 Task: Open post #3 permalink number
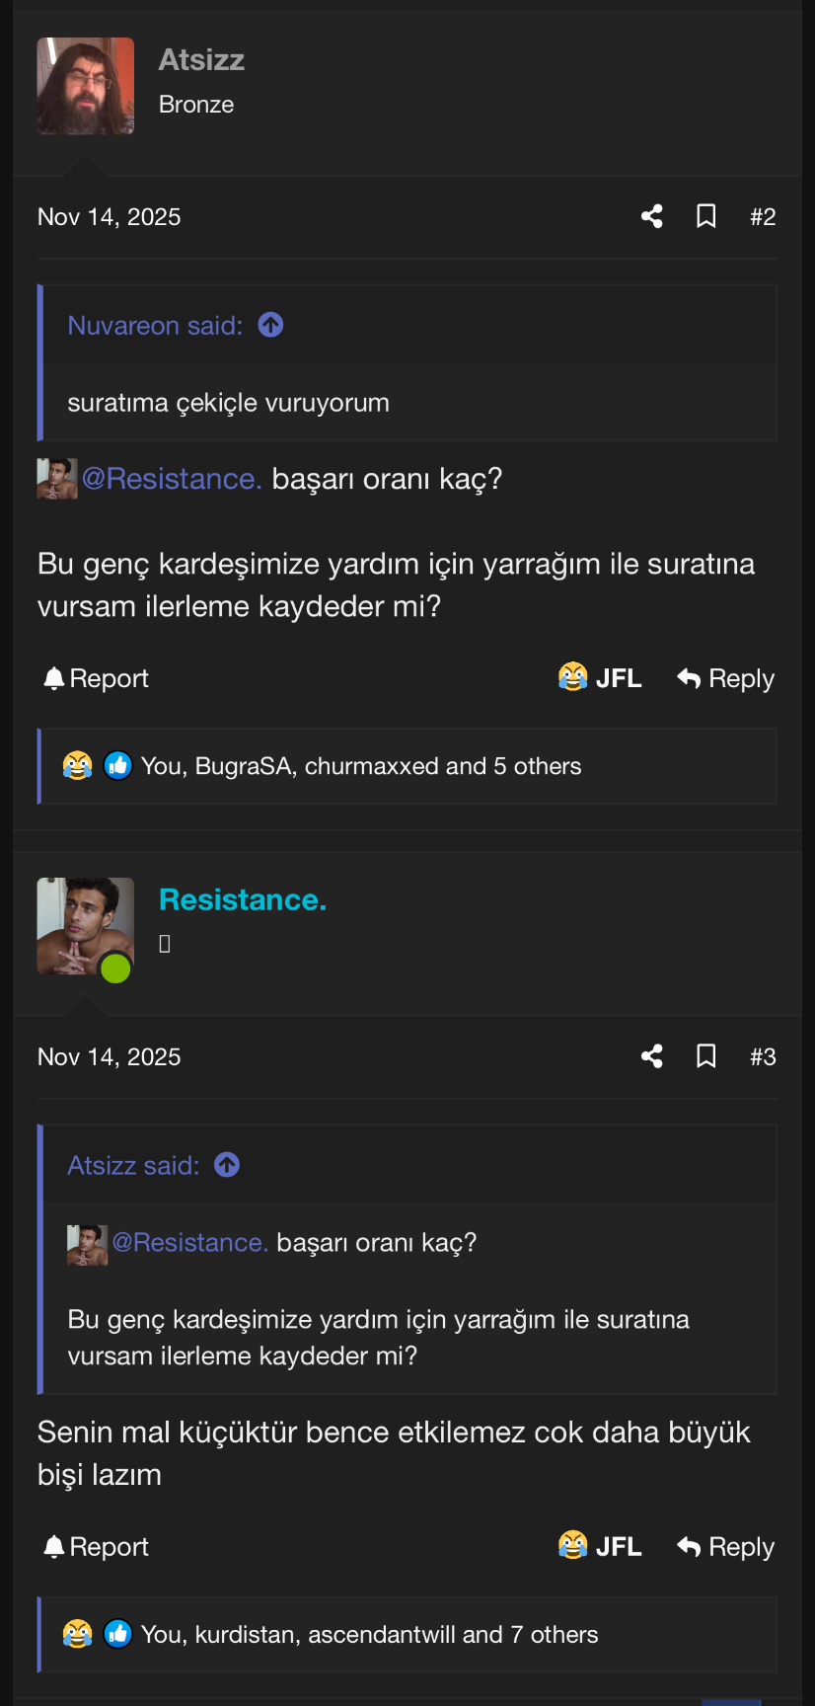pos(763,1056)
